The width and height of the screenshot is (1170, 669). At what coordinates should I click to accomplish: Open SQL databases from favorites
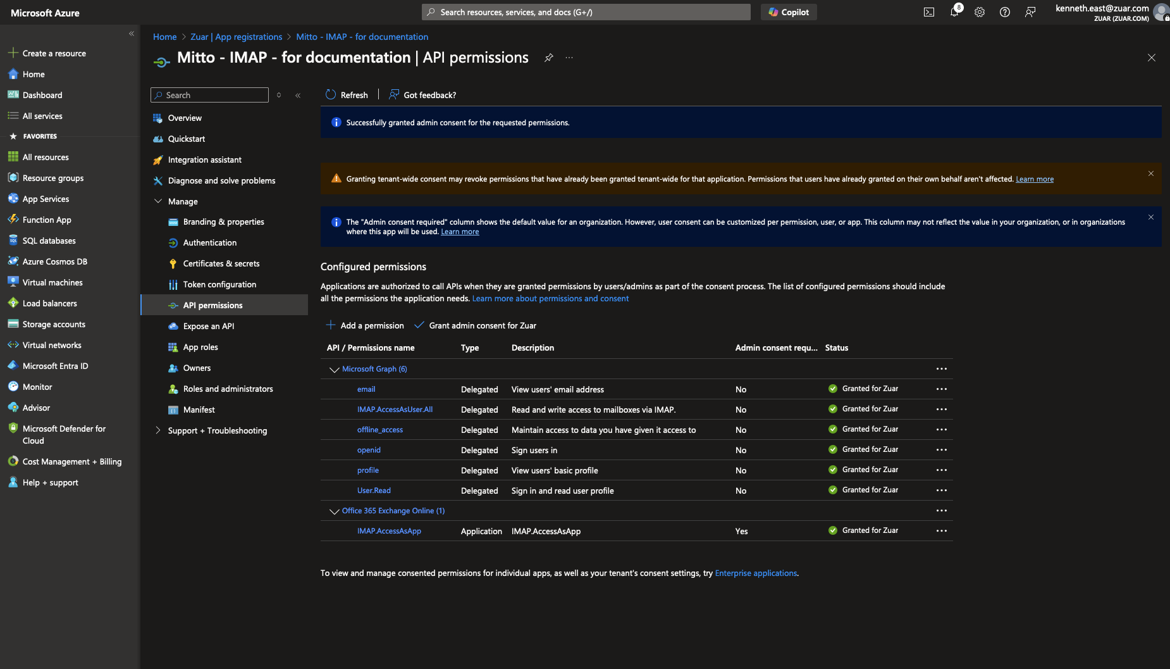click(49, 241)
